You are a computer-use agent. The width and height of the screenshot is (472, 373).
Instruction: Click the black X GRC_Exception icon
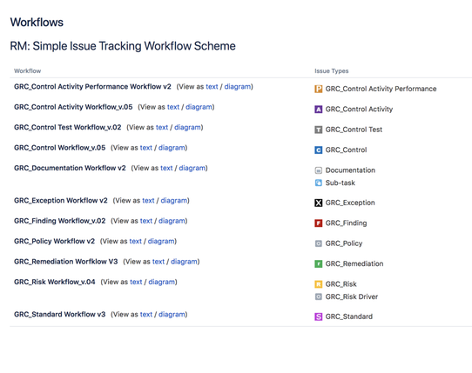click(318, 203)
